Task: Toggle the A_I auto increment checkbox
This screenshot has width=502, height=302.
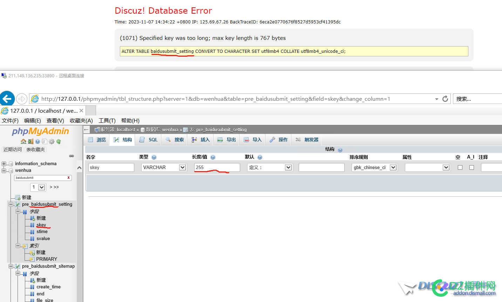Action: [472, 168]
